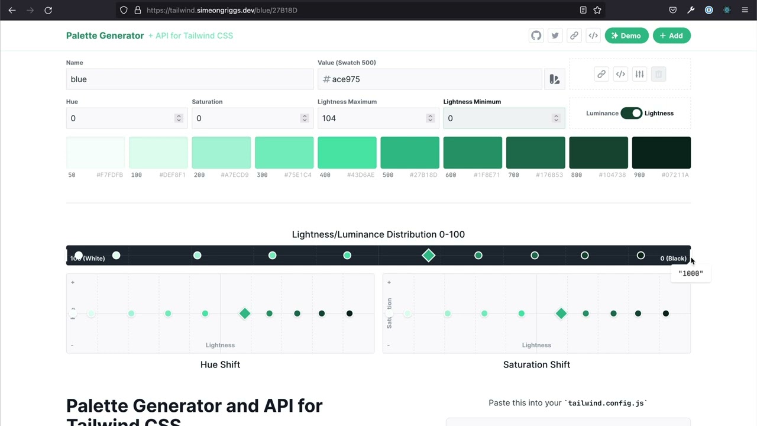Select the 300 swatch #75E1C4
Image resolution: width=757 pixels, height=426 pixels.
click(x=284, y=153)
